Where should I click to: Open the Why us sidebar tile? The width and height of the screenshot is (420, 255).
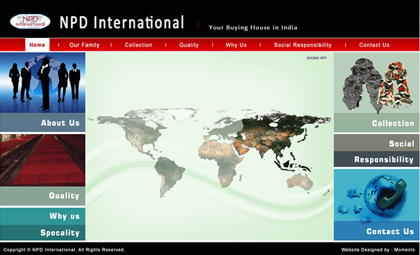coord(43,216)
